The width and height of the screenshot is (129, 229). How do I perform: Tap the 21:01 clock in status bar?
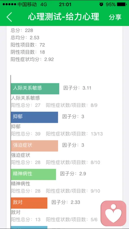pyautogui.click(x=65, y=4)
